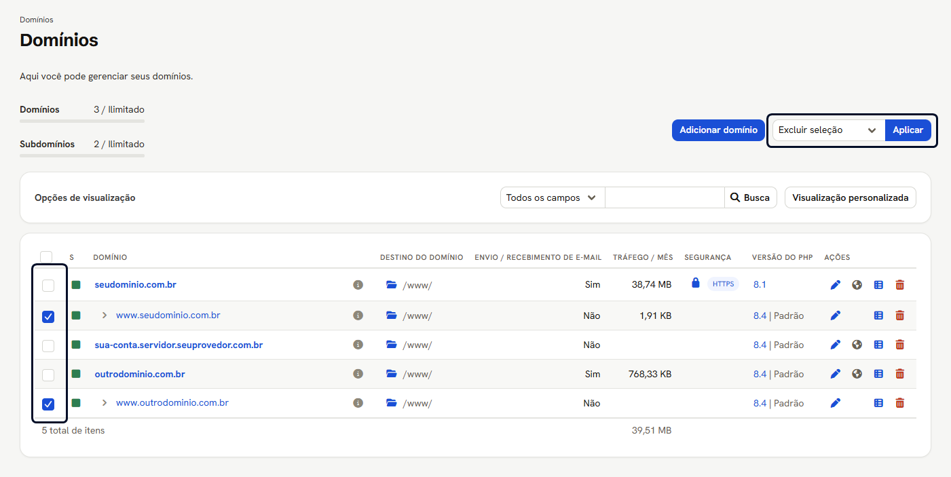
Task: Delete seudominio.com.br using its trash icon
Action: [900, 285]
